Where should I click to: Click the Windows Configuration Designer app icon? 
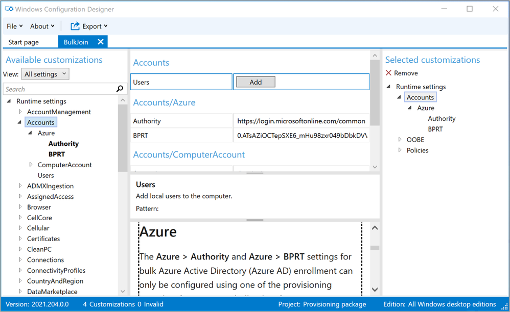click(x=9, y=9)
